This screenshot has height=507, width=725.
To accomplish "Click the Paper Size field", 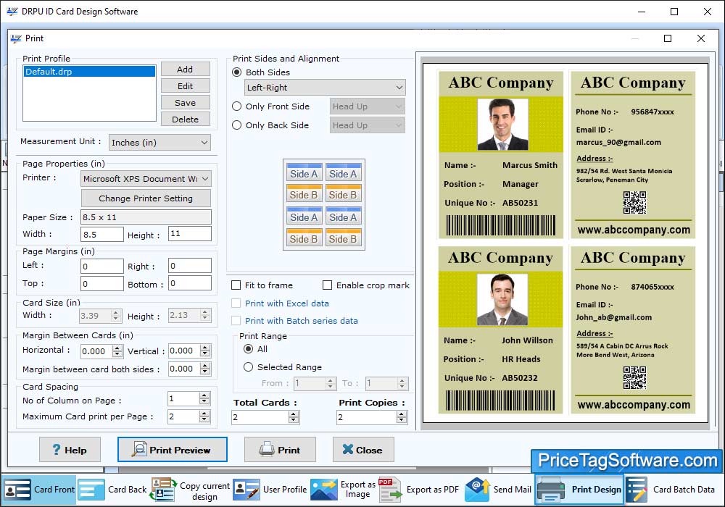I will point(146,217).
